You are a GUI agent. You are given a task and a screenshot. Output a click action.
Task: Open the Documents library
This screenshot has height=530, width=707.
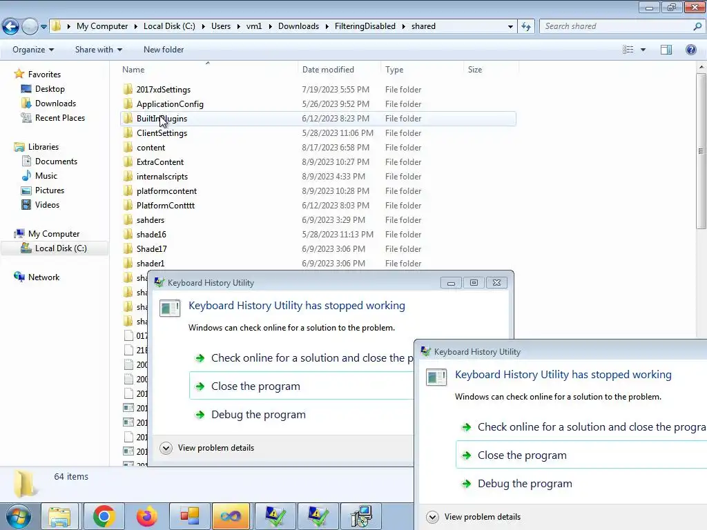click(56, 161)
